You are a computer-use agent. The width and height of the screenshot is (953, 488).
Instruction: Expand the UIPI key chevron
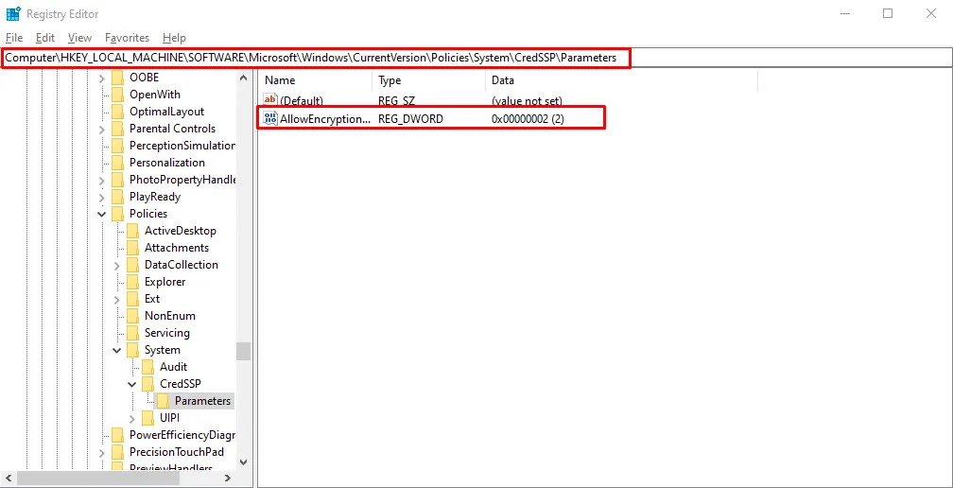132,418
